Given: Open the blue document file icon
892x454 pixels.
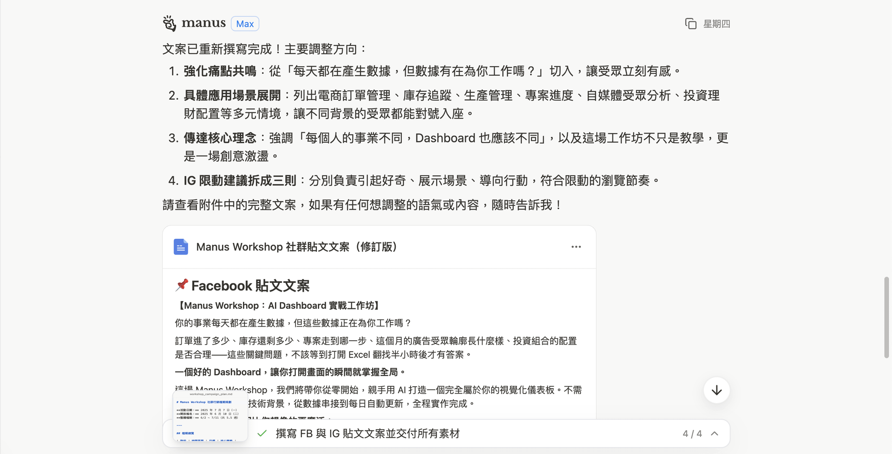Looking at the screenshot, I should point(181,247).
